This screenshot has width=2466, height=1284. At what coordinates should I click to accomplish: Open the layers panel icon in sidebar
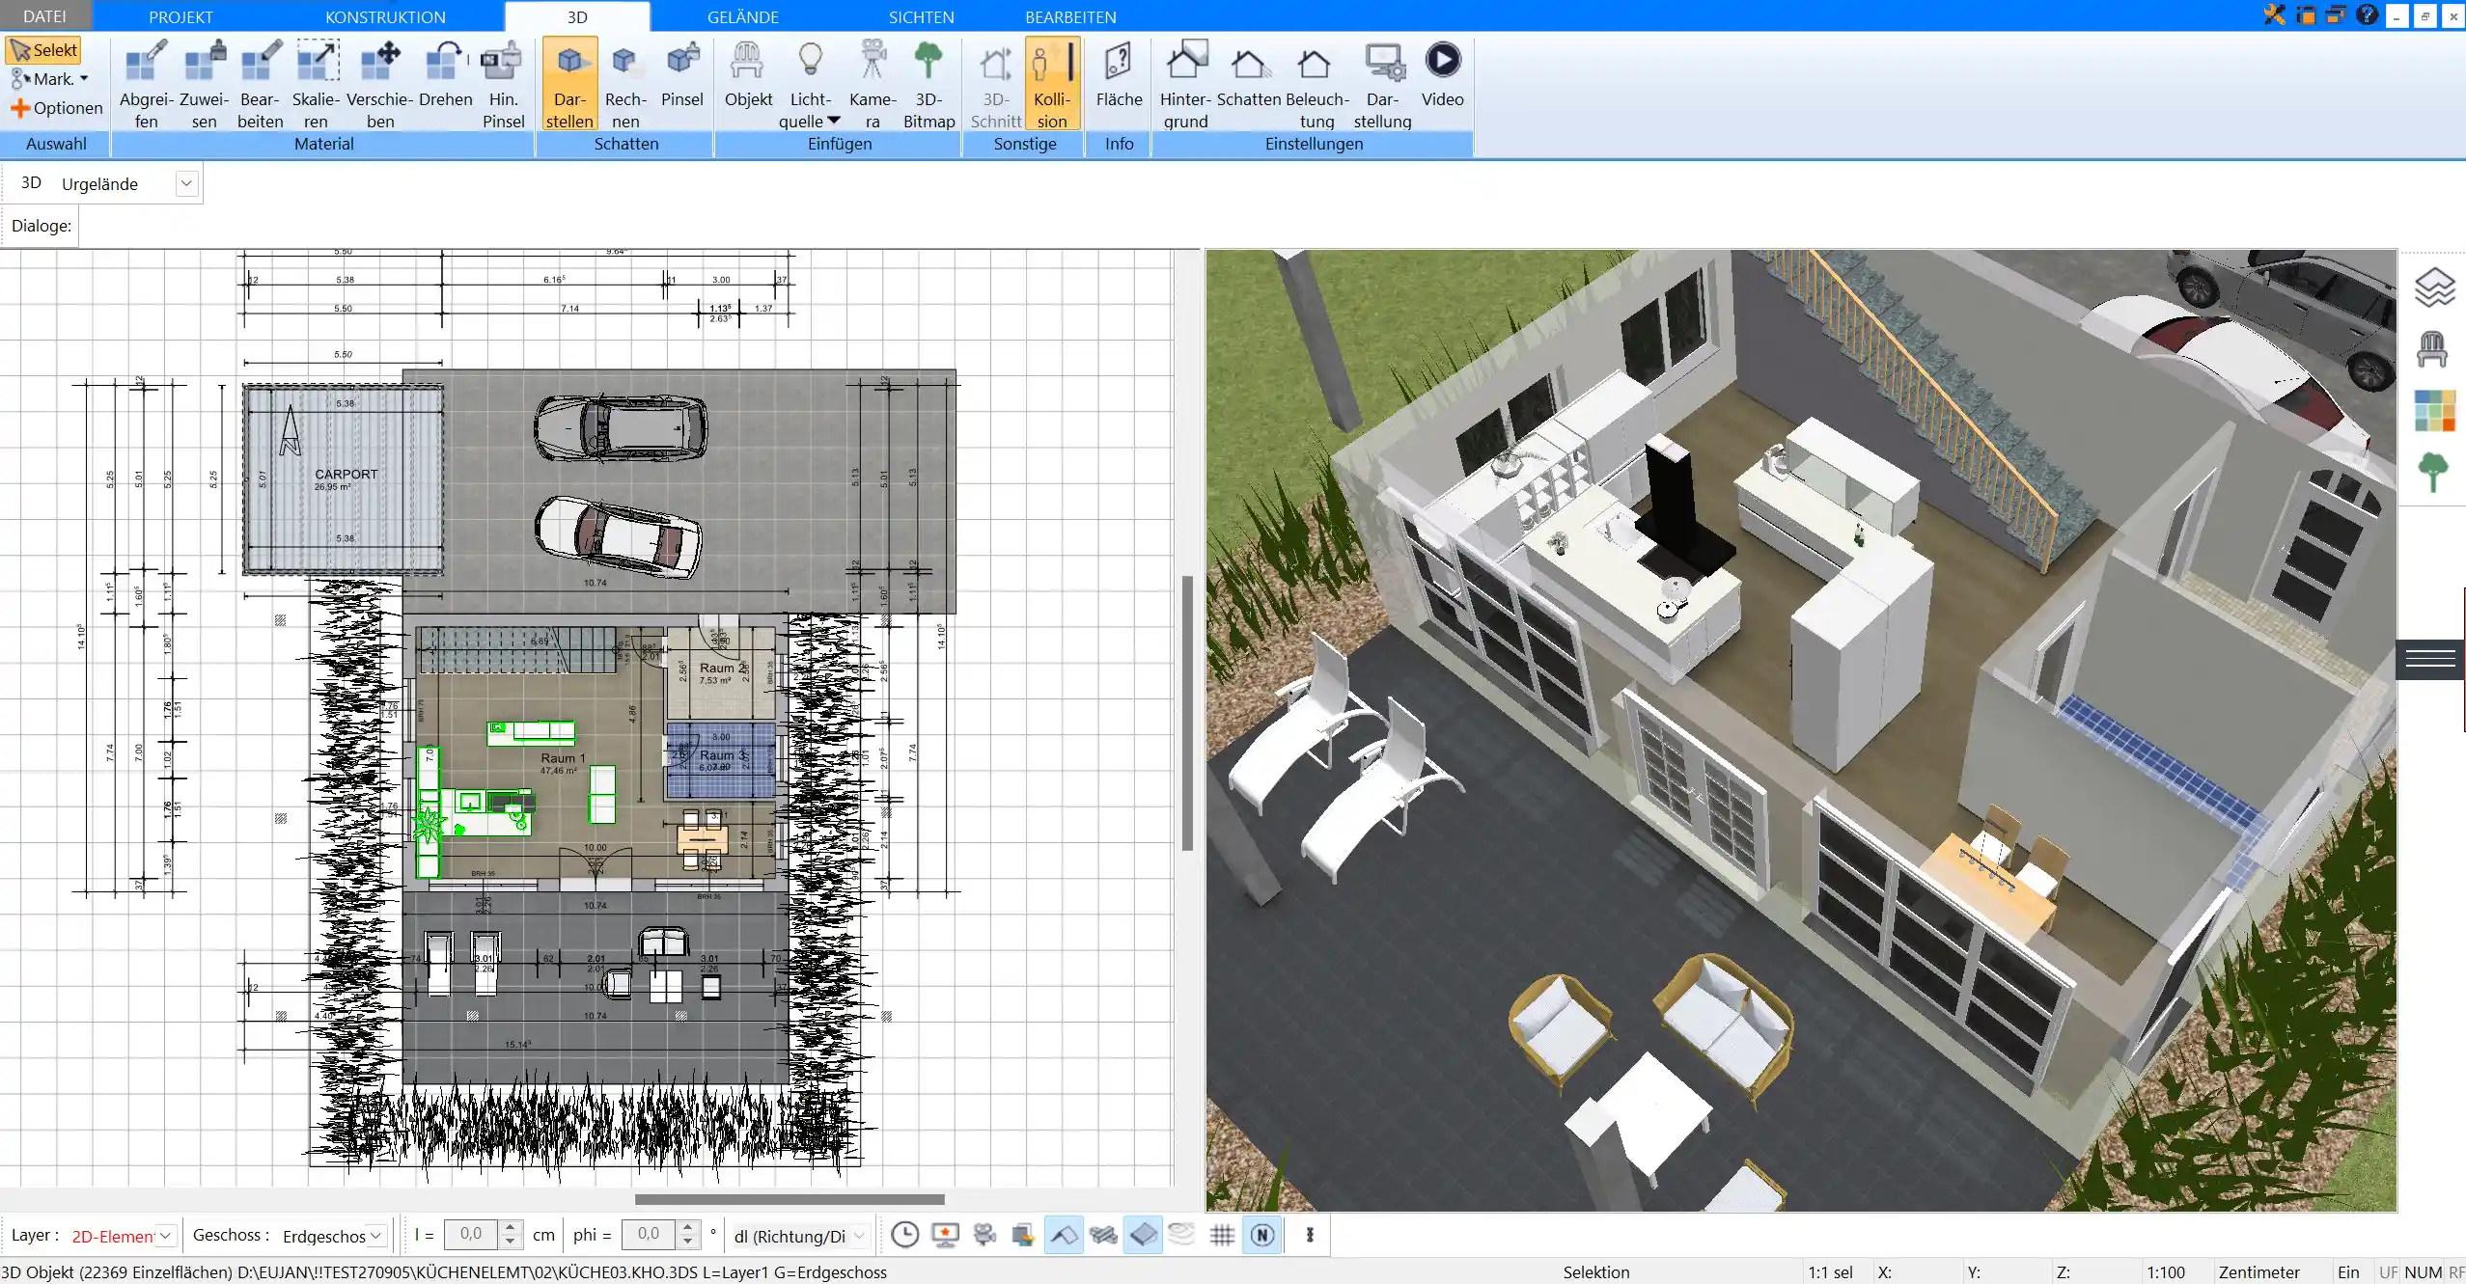coord(2434,287)
